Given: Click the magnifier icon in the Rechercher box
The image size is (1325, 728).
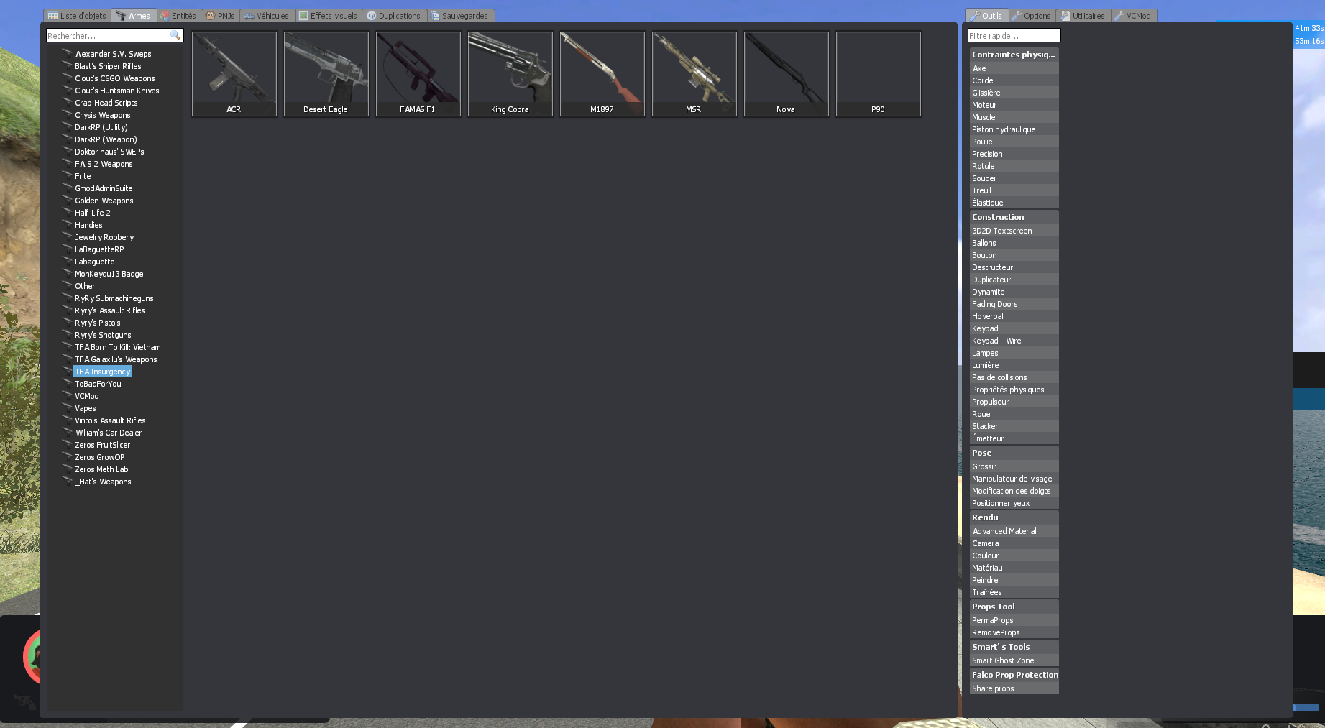Looking at the screenshot, I should coord(175,35).
